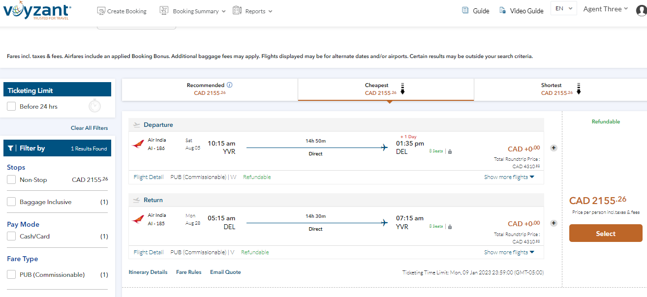Viewport: 647px width, 297px height.
Task: Enable the Before 24 hrs checkbox
Action: tap(11, 106)
